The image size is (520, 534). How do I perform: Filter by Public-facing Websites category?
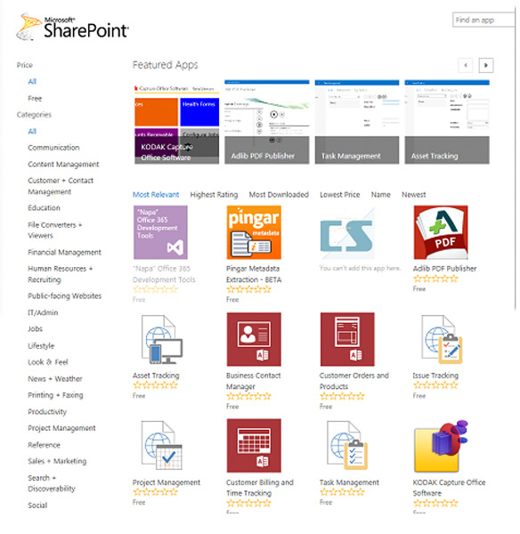[x=65, y=296]
